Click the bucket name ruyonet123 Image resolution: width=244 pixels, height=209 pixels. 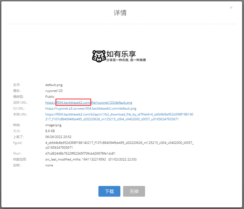(x=54, y=91)
